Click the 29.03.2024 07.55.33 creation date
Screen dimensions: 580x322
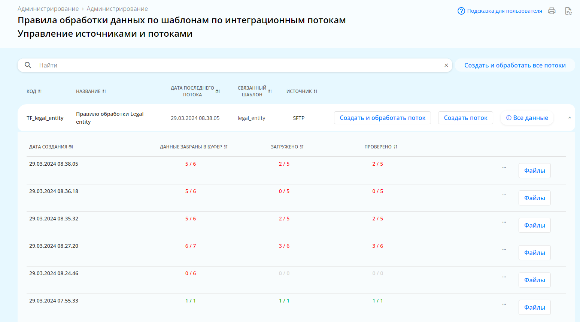pyautogui.click(x=54, y=301)
